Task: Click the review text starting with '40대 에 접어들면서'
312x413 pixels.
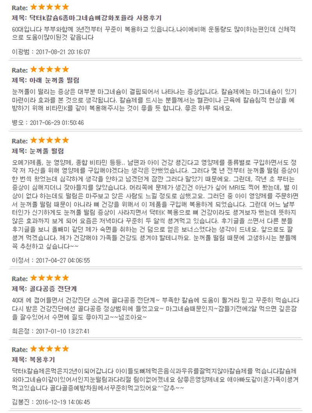Action: (x=156, y=309)
